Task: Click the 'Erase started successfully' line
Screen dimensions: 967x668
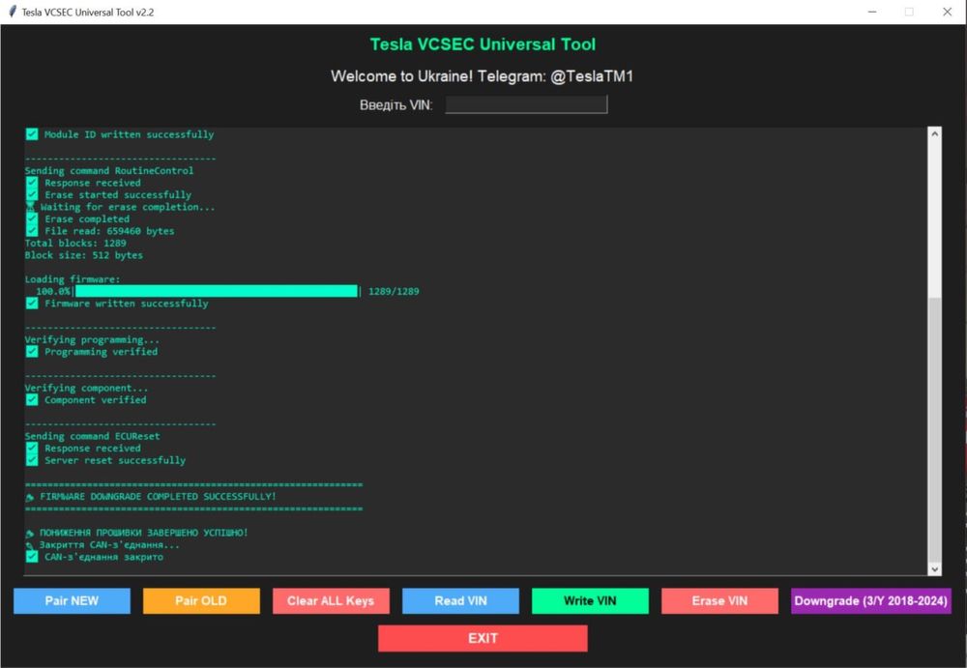Action: [x=118, y=195]
